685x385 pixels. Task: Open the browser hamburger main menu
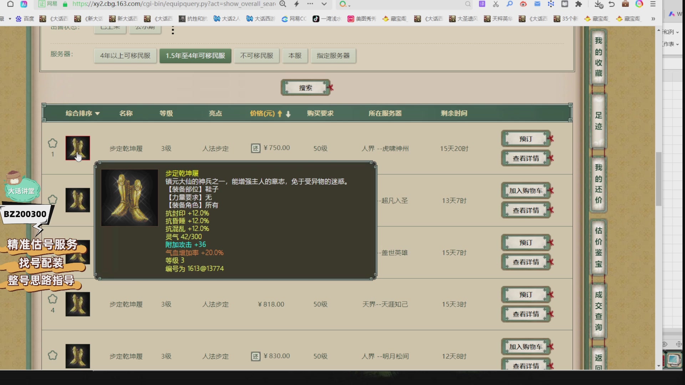tap(653, 4)
